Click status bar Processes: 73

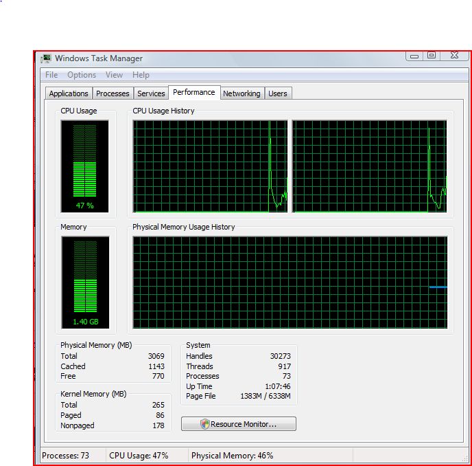pyautogui.click(x=66, y=456)
